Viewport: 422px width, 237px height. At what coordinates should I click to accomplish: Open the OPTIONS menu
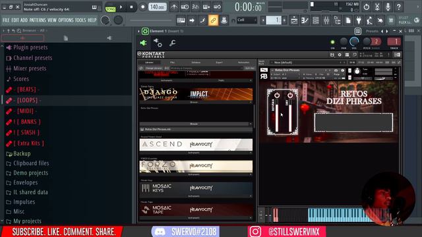[x=66, y=20]
